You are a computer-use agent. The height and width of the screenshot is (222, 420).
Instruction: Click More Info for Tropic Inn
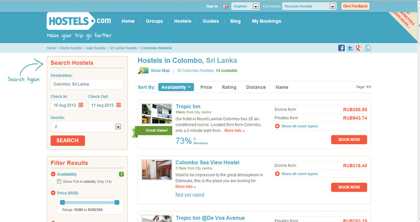[x=234, y=131]
